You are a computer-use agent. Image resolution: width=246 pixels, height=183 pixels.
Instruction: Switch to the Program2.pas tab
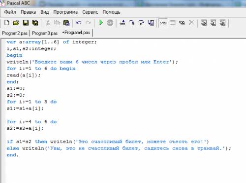point(15,33)
